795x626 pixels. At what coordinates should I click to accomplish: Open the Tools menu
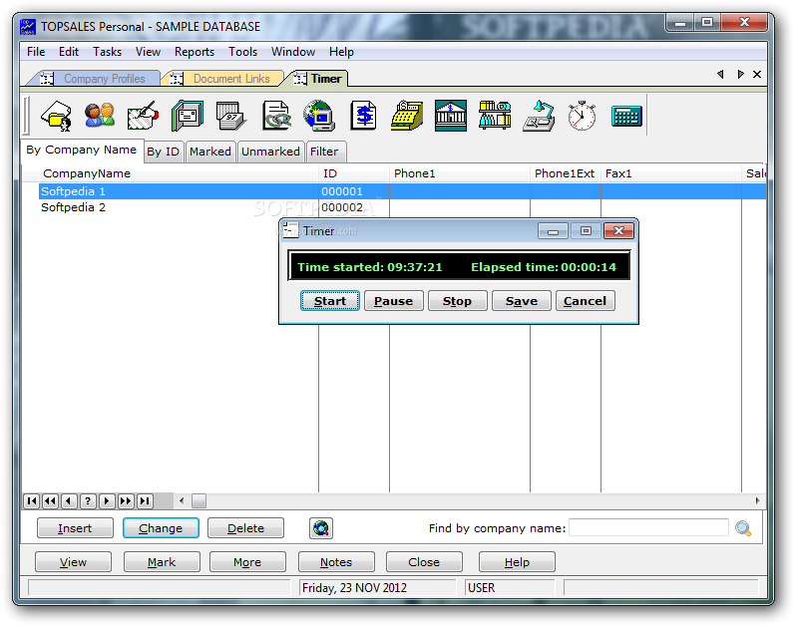tap(242, 52)
